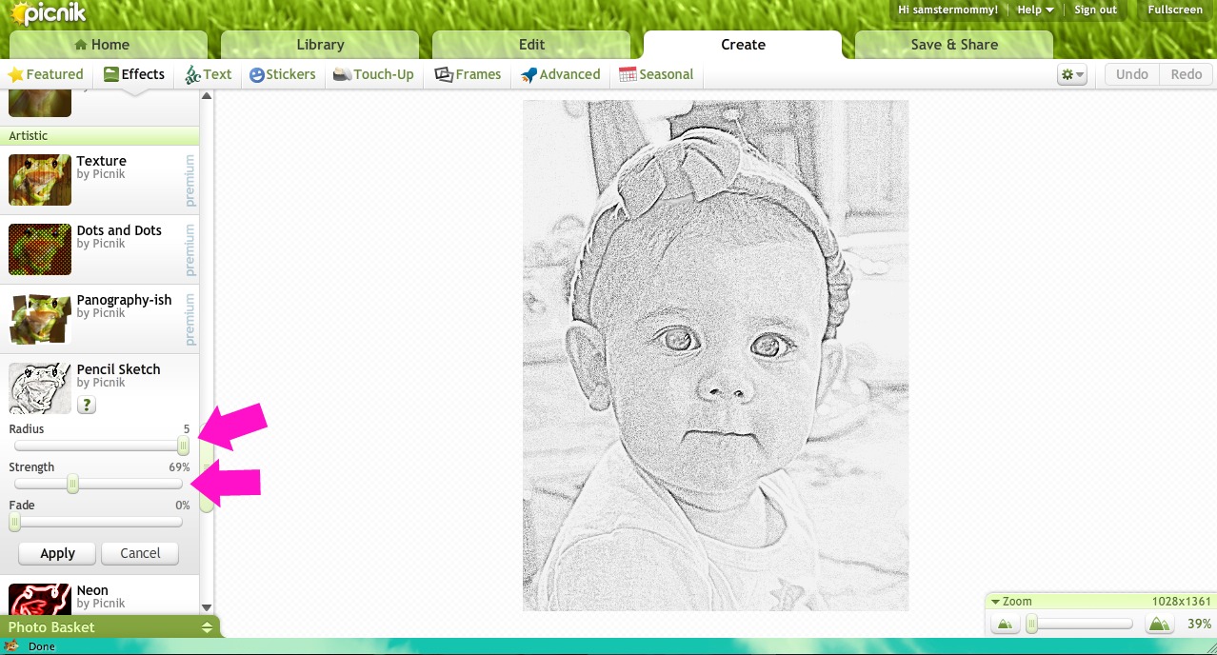Screen dimensions: 1217x655
Task: Click the zoom out small mountain icon
Action: pyautogui.click(x=1005, y=625)
